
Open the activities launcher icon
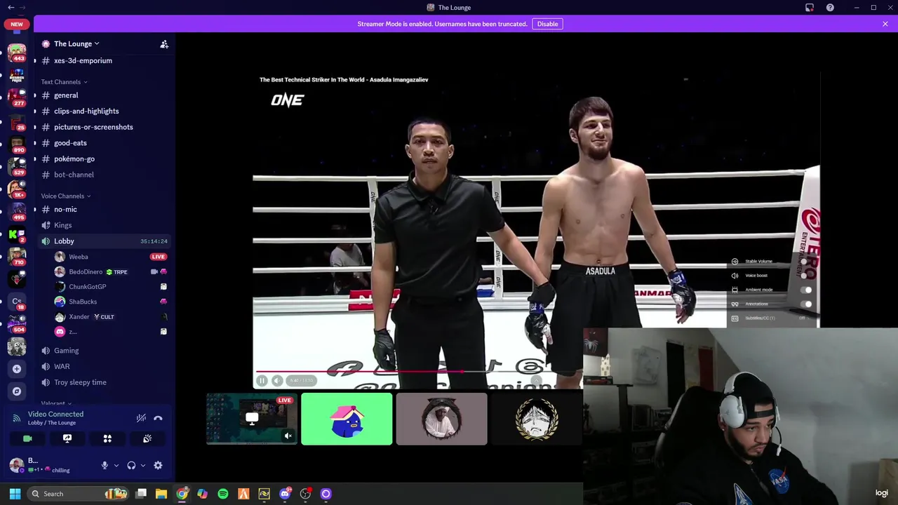click(x=107, y=438)
